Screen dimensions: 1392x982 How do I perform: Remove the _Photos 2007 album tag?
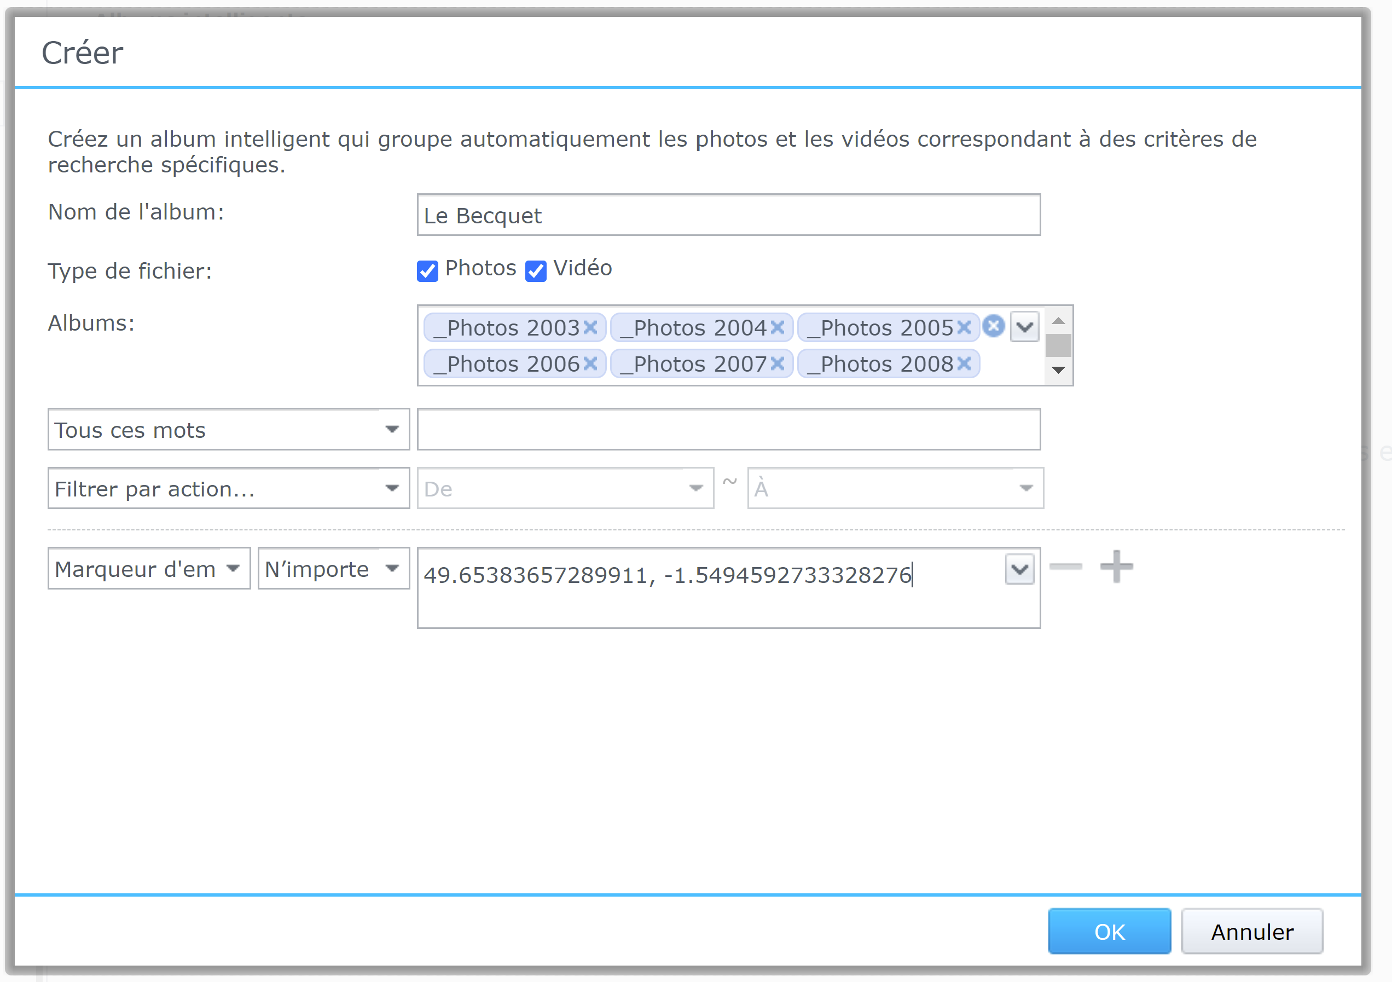point(777,364)
